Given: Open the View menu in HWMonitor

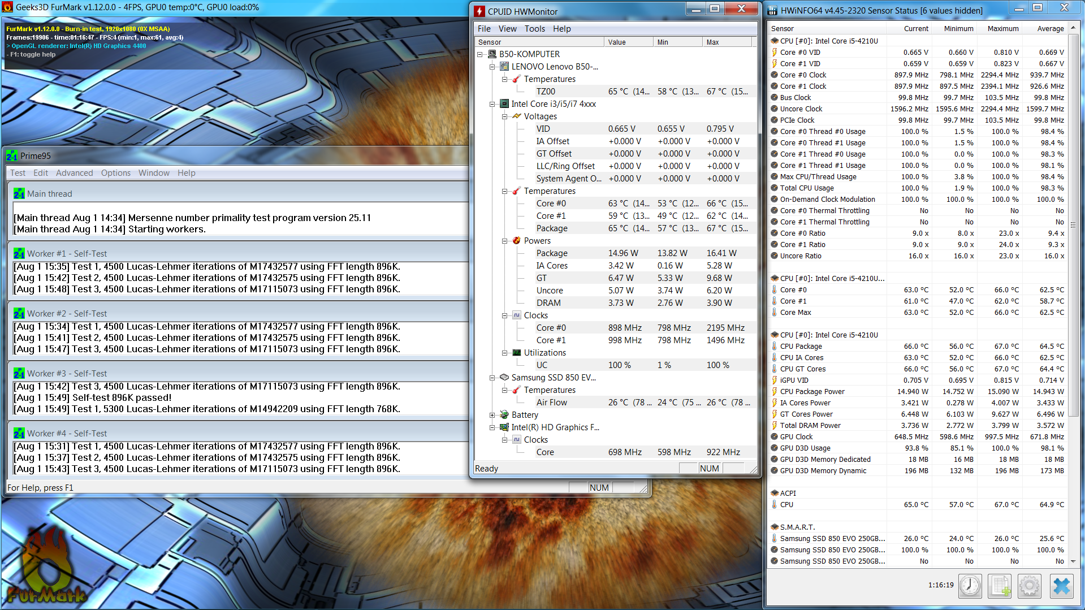Looking at the screenshot, I should click(x=507, y=29).
